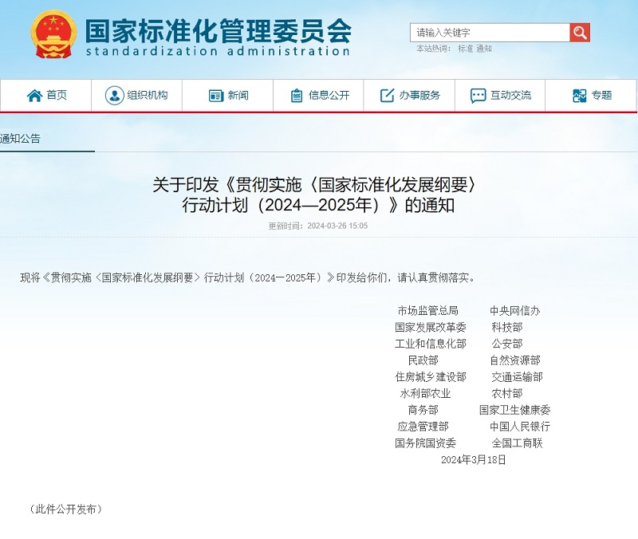Click the person icon beside 组织机构
The width and height of the screenshot is (638, 539).
[114, 96]
